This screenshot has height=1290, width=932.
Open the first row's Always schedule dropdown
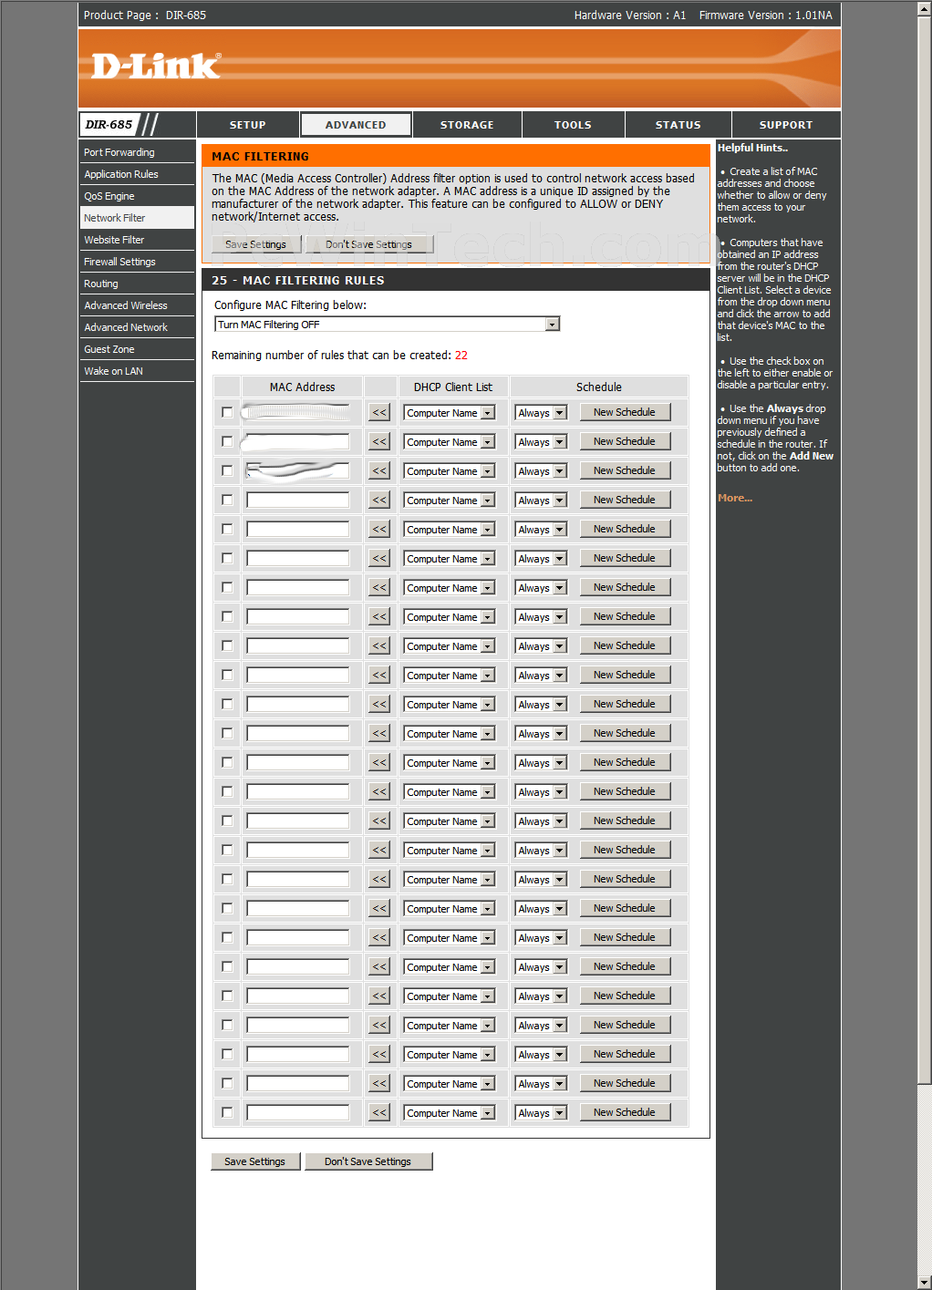[541, 413]
